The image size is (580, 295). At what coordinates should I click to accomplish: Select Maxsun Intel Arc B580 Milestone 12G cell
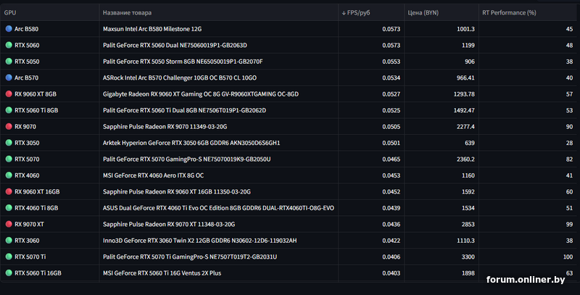[152, 29]
